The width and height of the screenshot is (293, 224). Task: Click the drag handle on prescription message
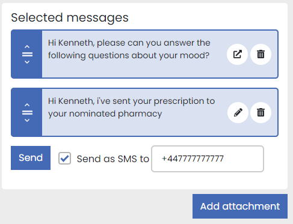point(27,112)
